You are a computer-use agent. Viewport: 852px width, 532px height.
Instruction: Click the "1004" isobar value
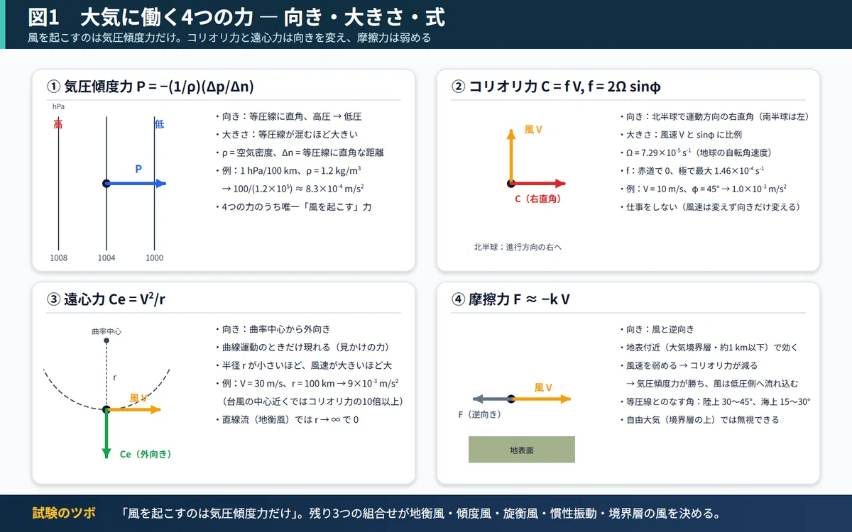(106, 257)
